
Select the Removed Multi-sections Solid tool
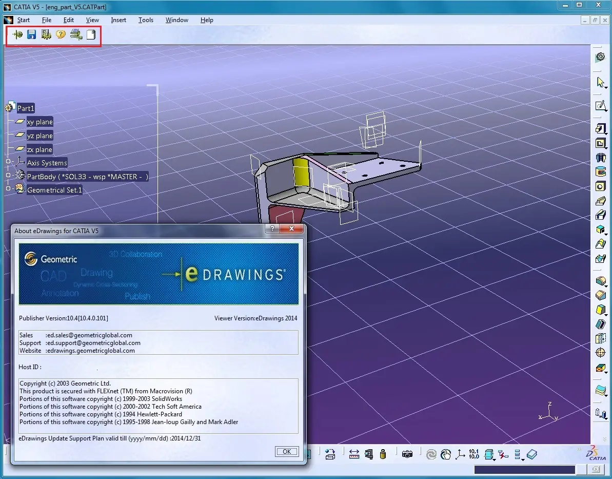600,259
